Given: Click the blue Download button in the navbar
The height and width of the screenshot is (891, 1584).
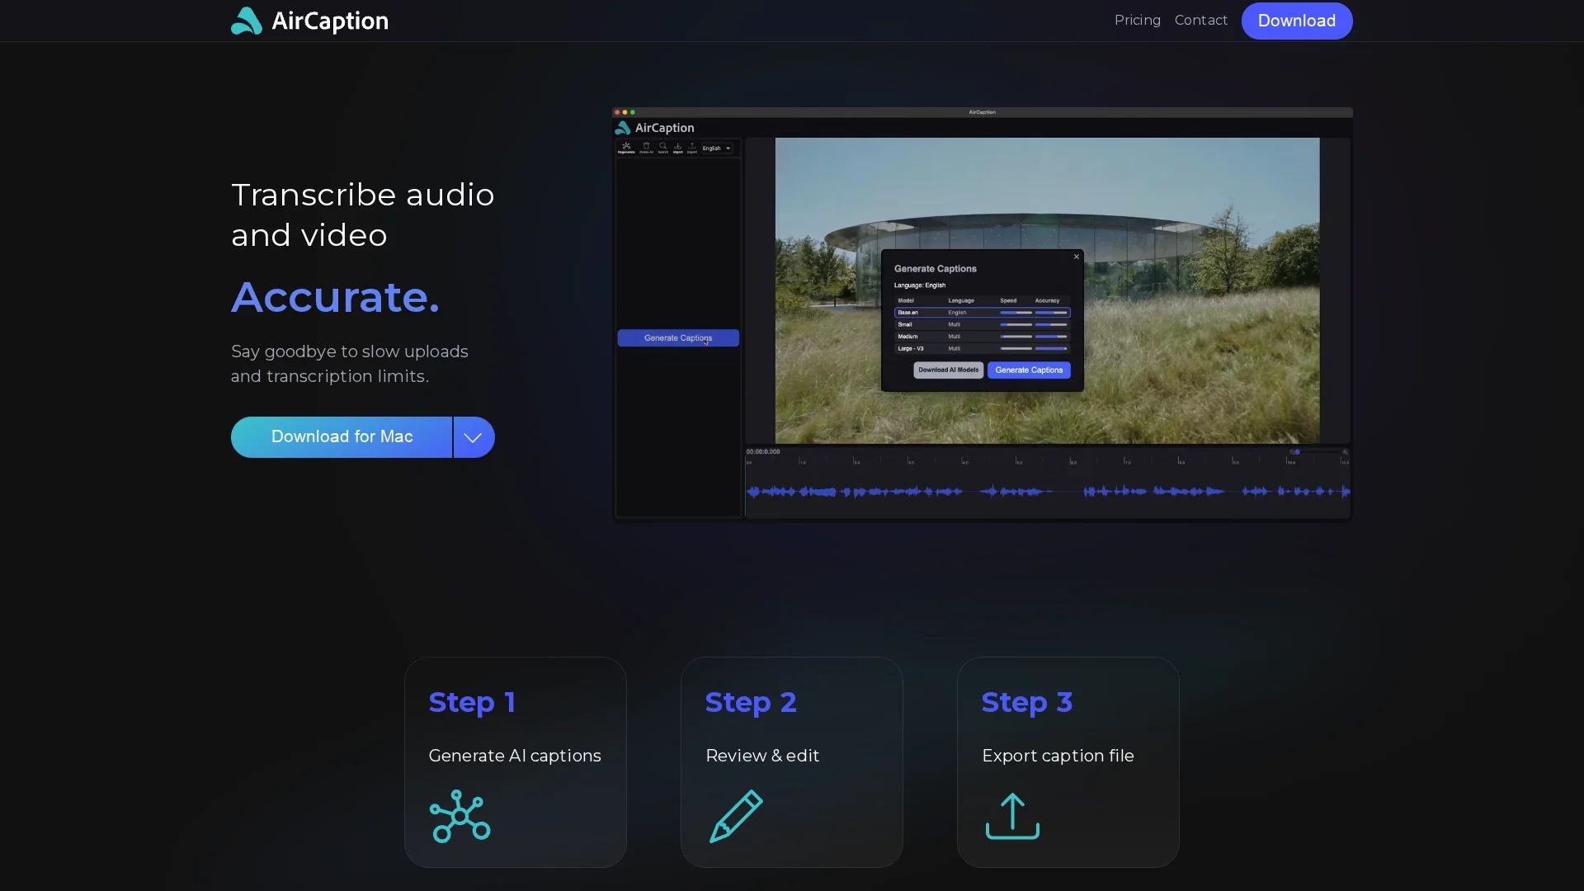Looking at the screenshot, I should click(x=1297, y=21).
